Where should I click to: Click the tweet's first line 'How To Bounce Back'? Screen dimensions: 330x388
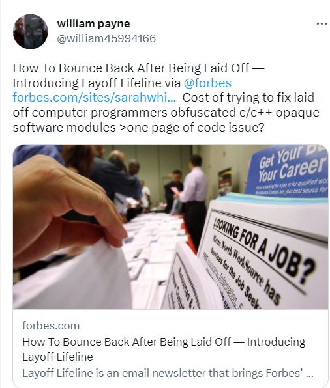point(138,68)
